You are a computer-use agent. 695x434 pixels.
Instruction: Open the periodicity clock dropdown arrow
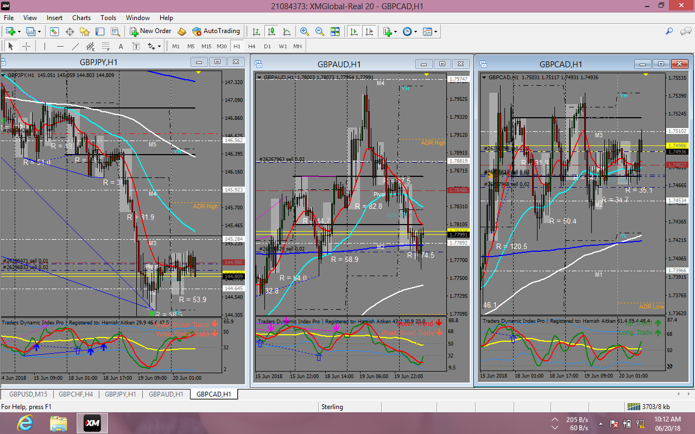tap(415, 31)
